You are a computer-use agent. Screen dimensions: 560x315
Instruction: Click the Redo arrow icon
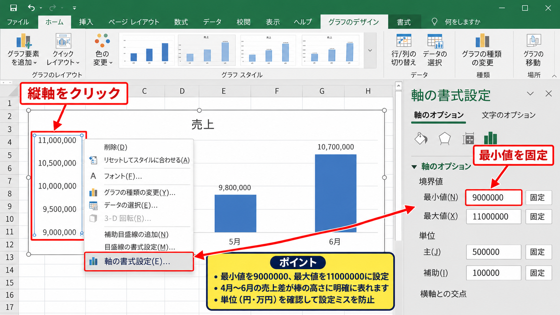tap(53, 7)
